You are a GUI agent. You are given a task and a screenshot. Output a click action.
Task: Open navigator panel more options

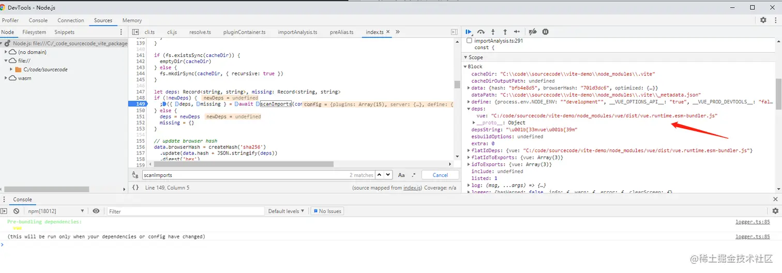(122, 32)
